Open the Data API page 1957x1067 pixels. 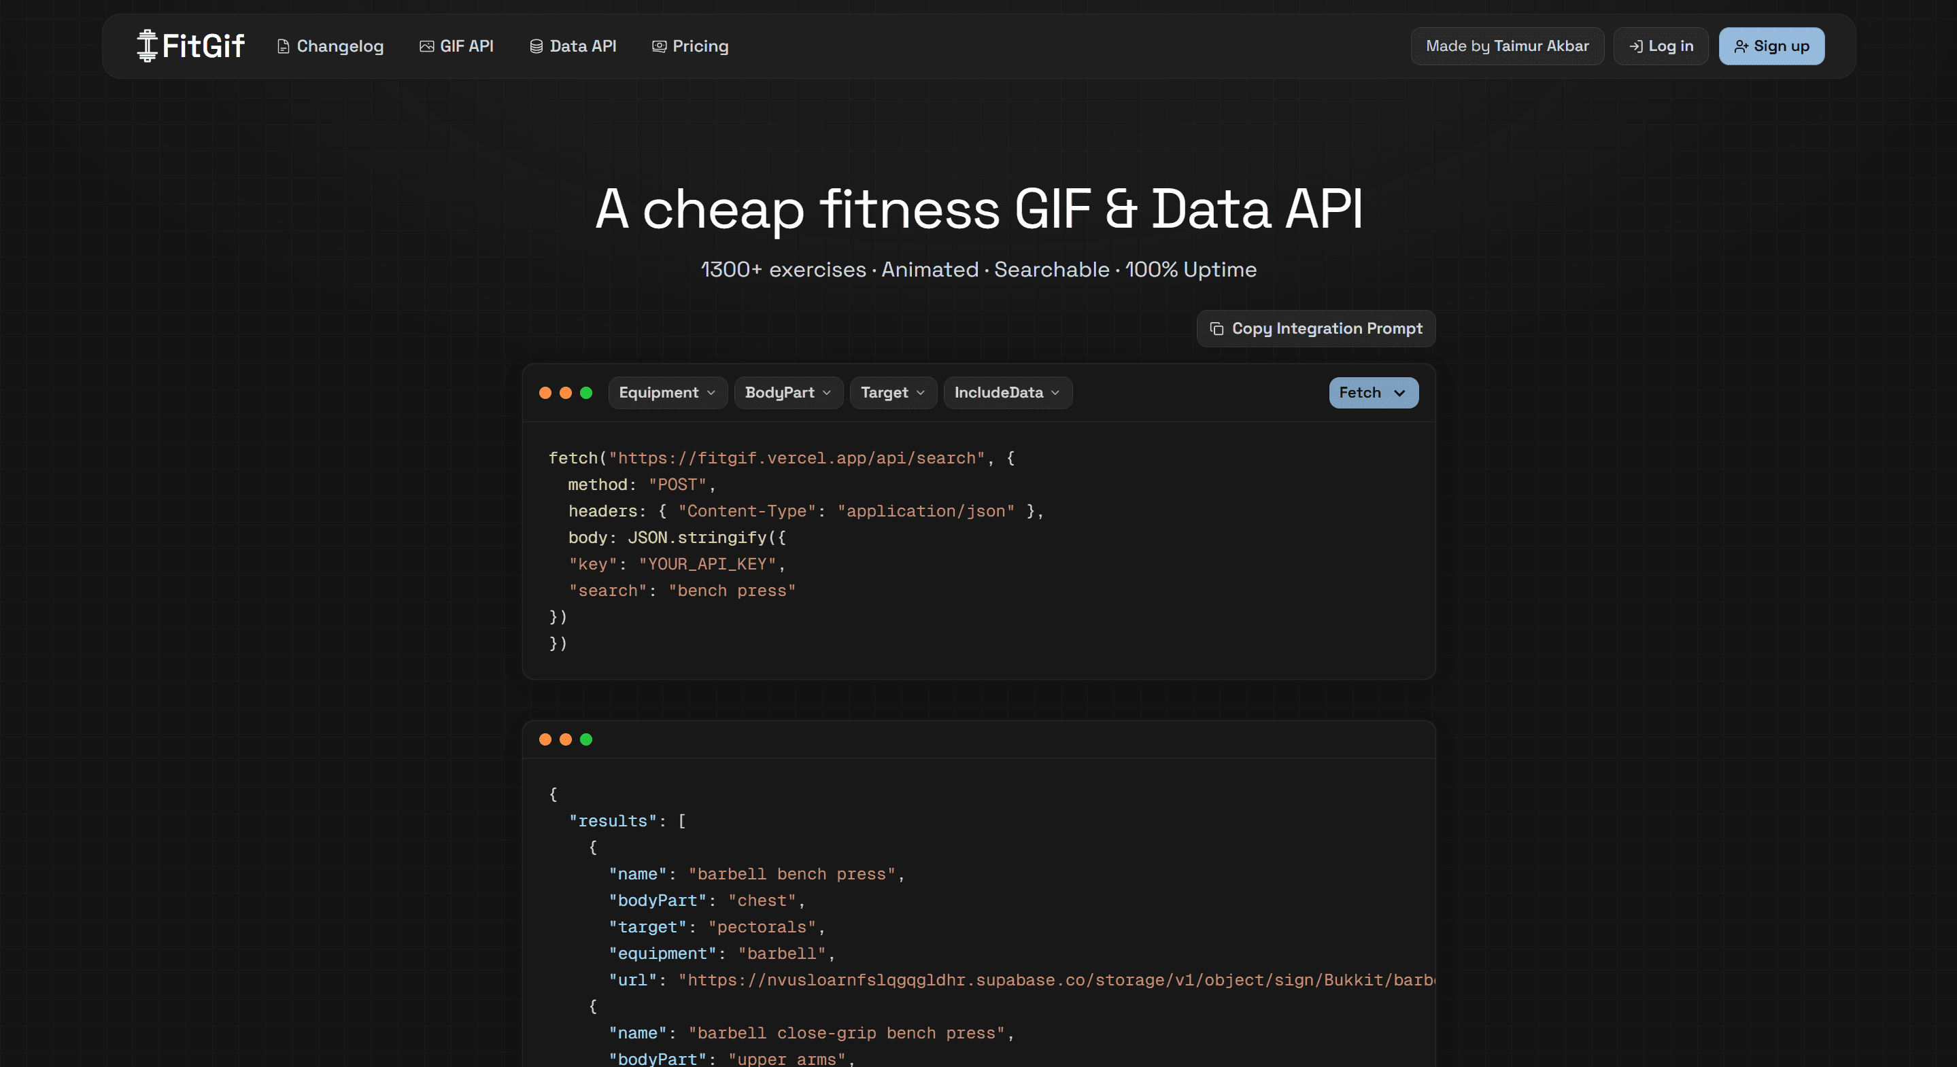pyautogui.click(x=573, y=46)
